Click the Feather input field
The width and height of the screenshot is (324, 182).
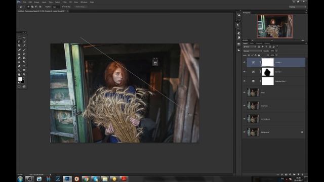tap(56, 7)
